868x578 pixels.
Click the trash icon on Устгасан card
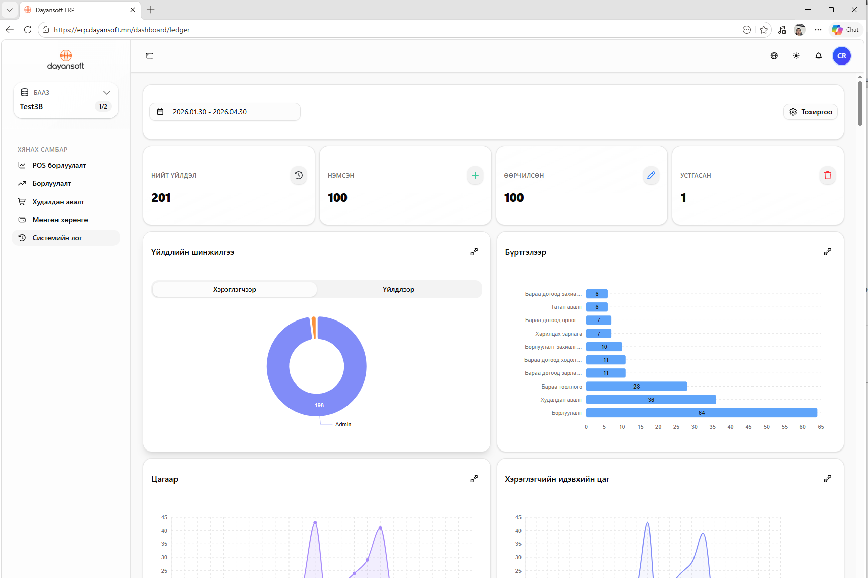click(x=828, y=175)
